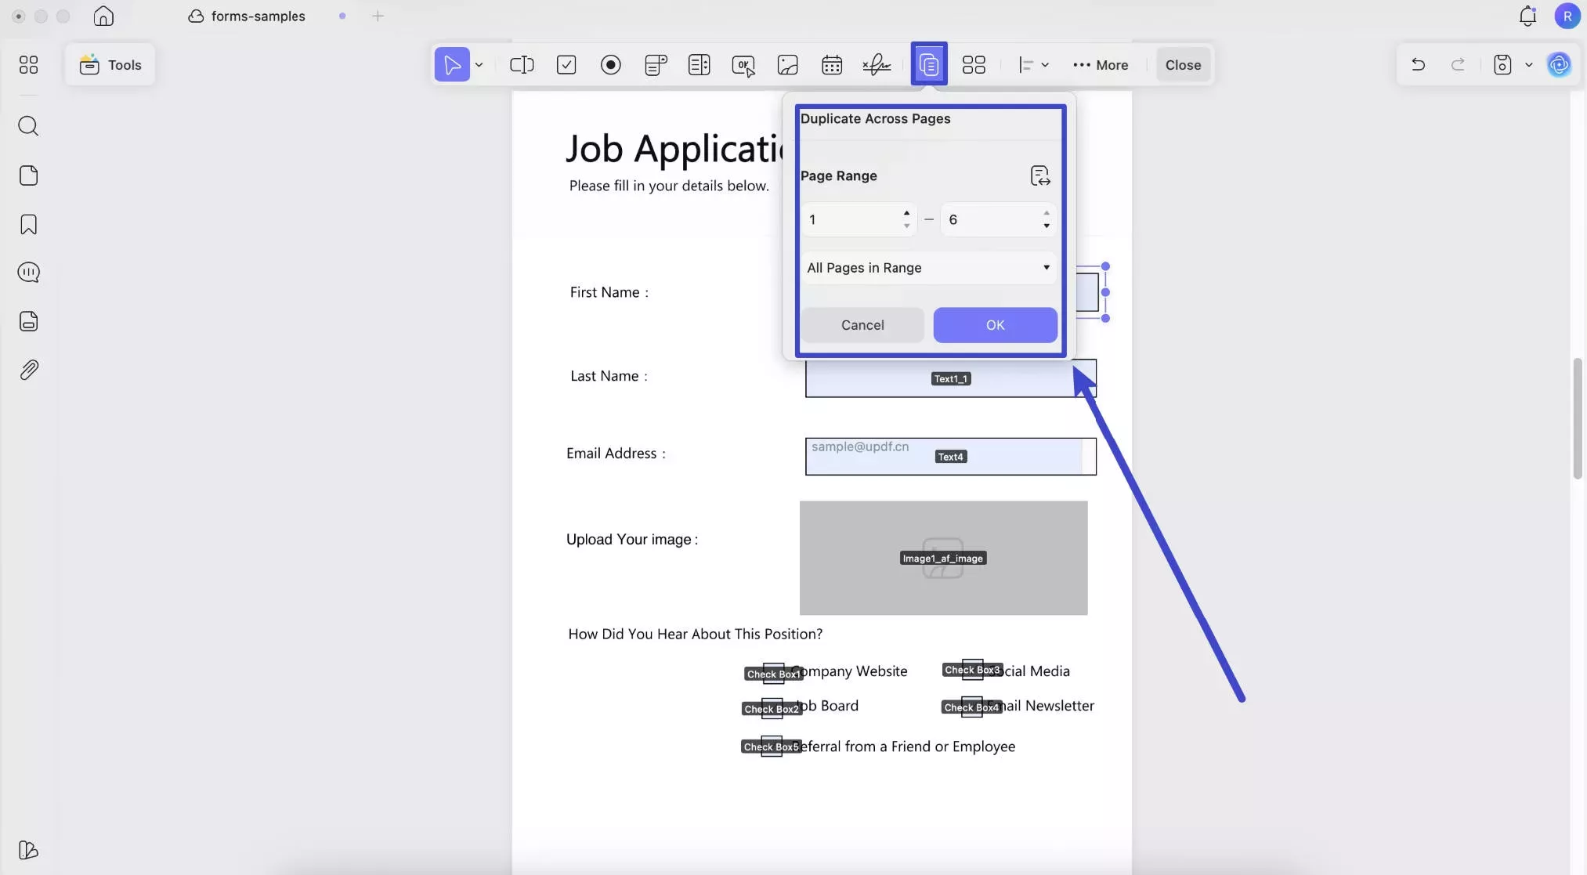Select Check Box1 for Company Website
The width and height of the screenshot is (1587, 875).
pyautogui.click(x=773, y=674)
